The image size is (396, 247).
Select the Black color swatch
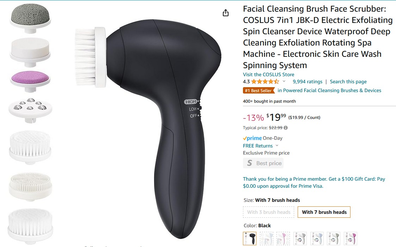click(x=250, y=239)
